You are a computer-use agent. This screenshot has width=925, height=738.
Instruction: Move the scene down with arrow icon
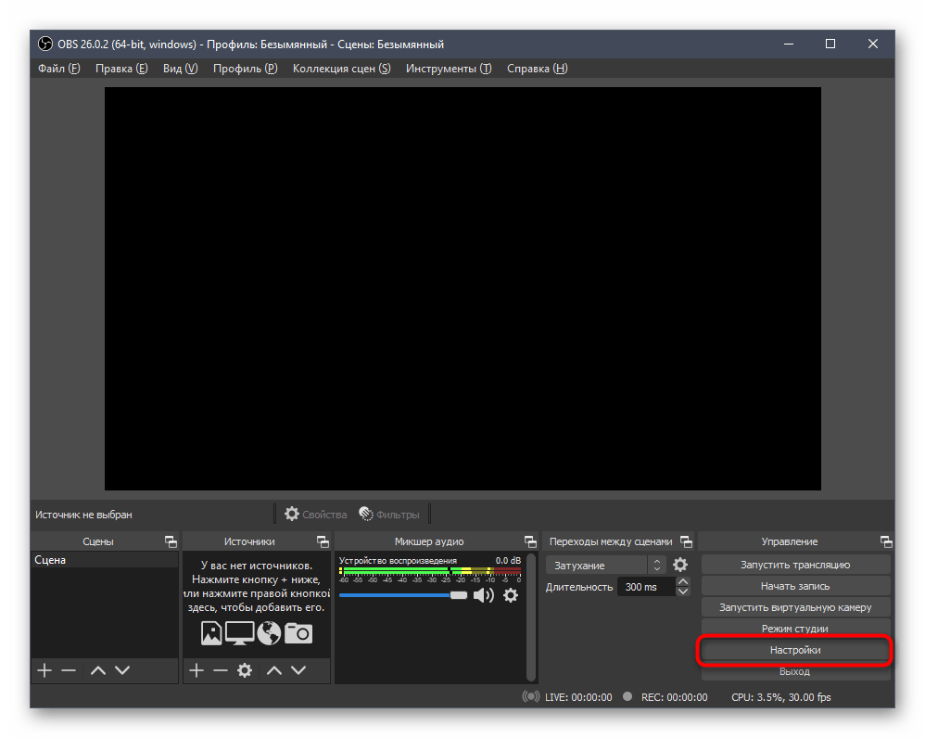coord(122,670)
